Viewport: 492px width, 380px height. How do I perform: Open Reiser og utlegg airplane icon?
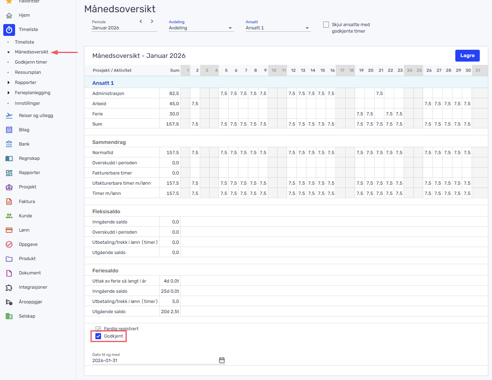pos(9,115)
